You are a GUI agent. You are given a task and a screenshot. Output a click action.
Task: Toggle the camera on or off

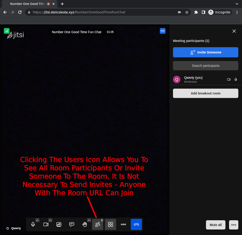(x=46, y=224)
